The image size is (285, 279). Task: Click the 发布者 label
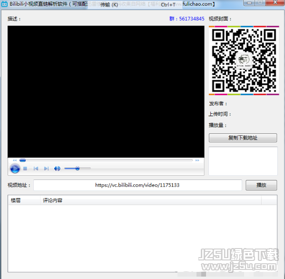(x=218, y=104)
